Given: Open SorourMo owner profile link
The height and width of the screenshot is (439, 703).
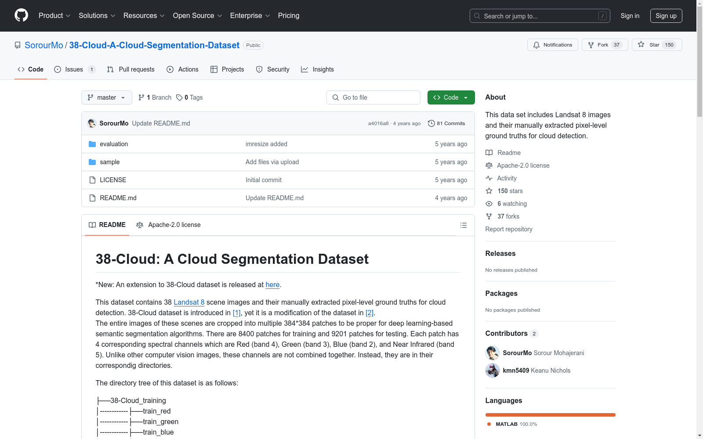Looking at the screenshot, I should tap(44, 45).
